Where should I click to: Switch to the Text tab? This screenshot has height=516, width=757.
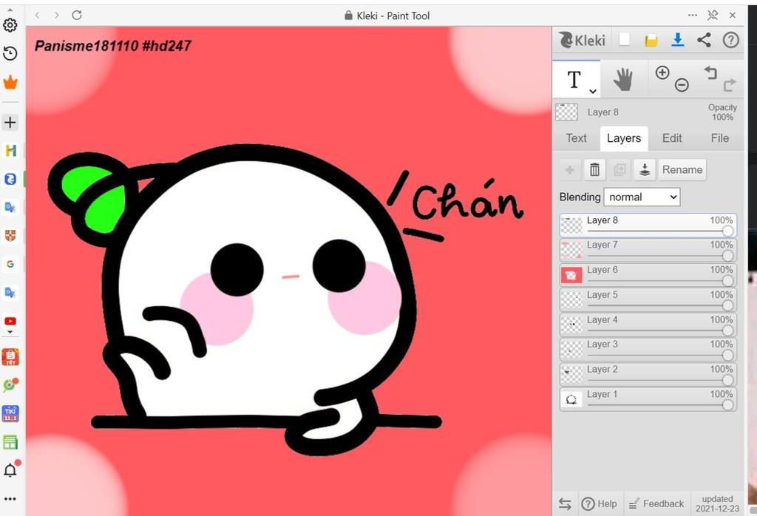tap(577, 138)
